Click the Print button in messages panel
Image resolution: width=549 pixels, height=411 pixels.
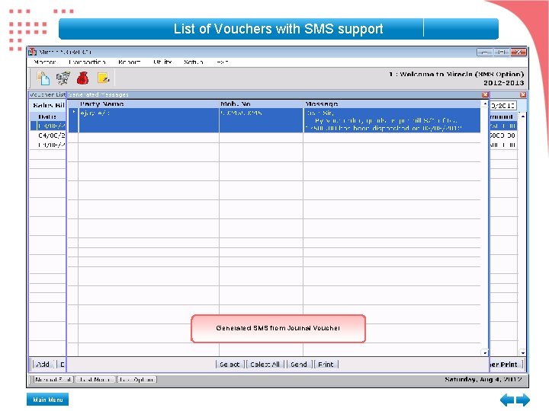[326, 364]
